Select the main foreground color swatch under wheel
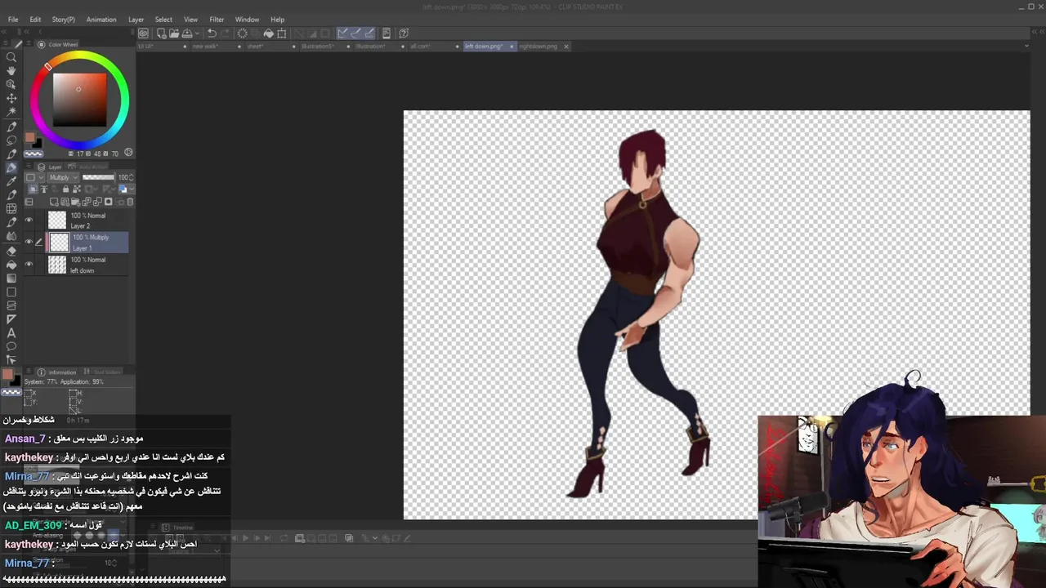Image resolution: width=1046 pixels, height=588 pixels. click(30, 138)
